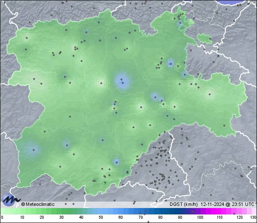Click the scale label 20
The height and width of the screenshot is (223, 257).
42,217
